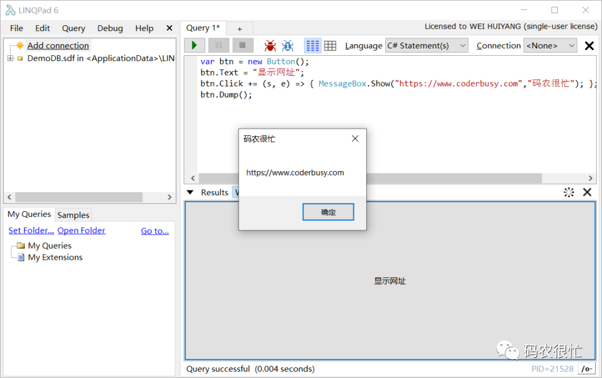Screen dimensions: 602x378
Task: Click the DemoDB.sdf database icon
Action: [20, 58]
